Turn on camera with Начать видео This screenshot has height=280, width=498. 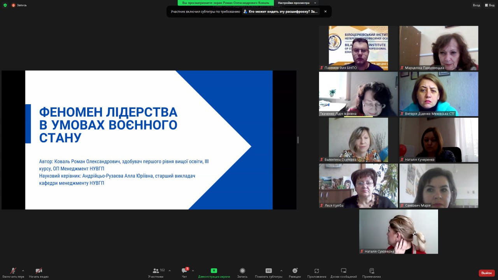point(39,273)
